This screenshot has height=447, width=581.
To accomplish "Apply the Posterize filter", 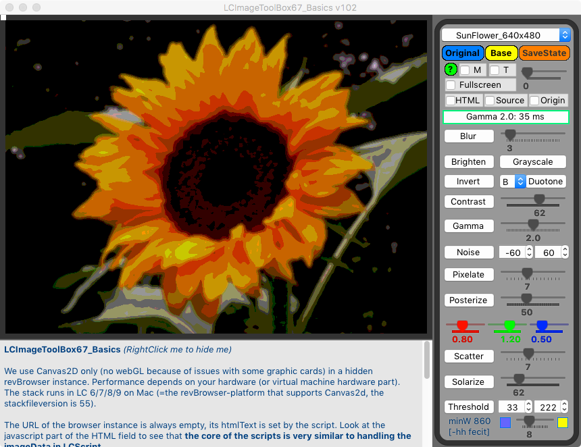I will coord(468,300).
